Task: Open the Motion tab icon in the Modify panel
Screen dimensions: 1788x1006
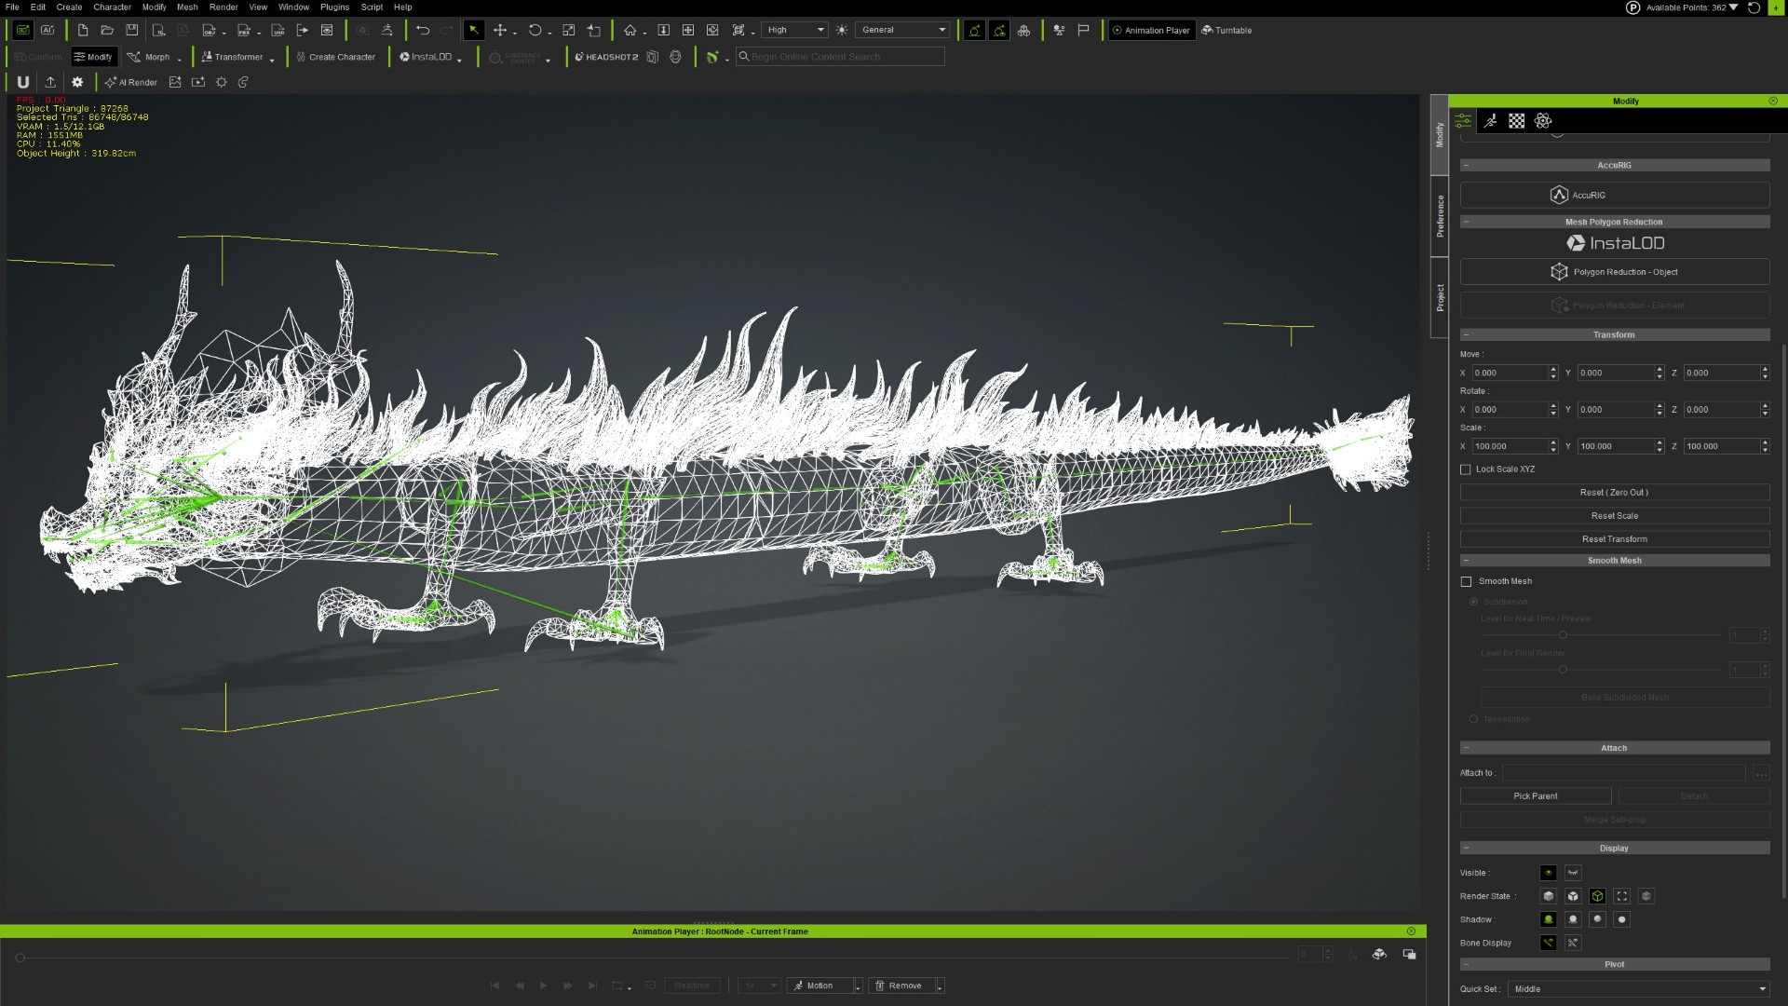Action: tap(1490, 121)
